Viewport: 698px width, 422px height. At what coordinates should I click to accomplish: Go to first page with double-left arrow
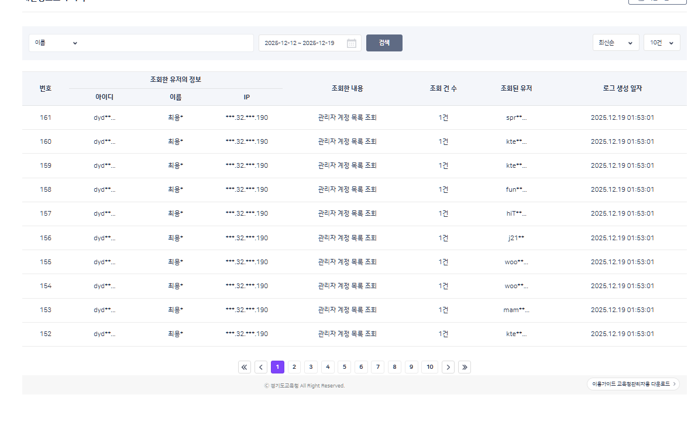coord(245,367)
